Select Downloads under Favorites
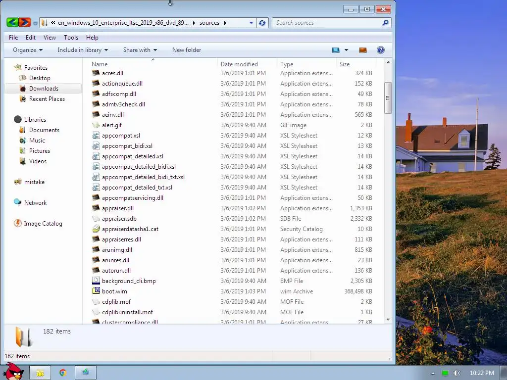 point(43,89)
